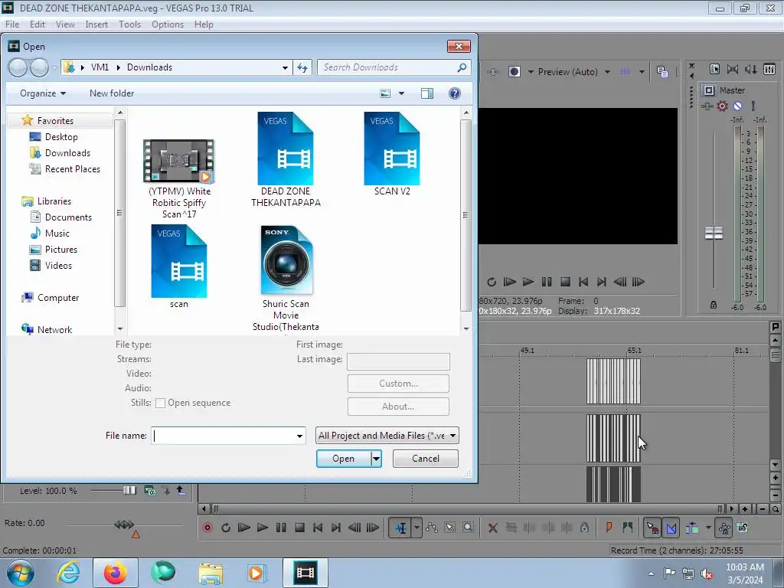This screenshot has height=588, width=784.
Task: Select the Normal Edit tool in the timeline toolbar
Action: click(x=400, y=528)
